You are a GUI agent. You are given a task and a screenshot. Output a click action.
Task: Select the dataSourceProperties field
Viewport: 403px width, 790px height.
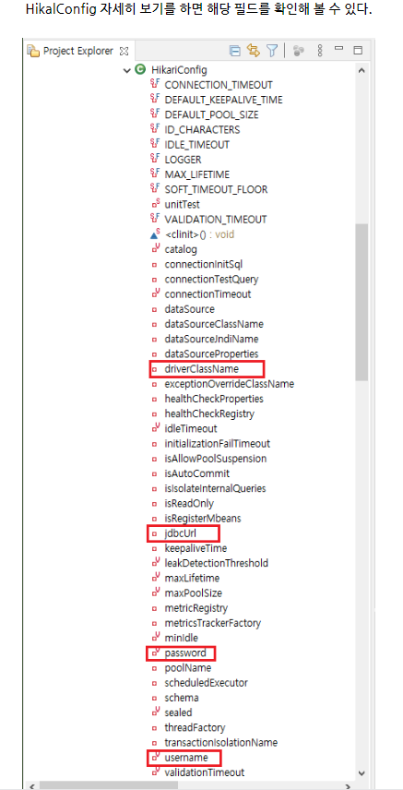[x=211, y=354]
